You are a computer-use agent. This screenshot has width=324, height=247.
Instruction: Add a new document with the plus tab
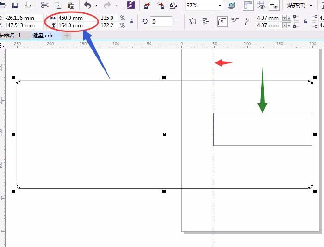tap(67, 35)
